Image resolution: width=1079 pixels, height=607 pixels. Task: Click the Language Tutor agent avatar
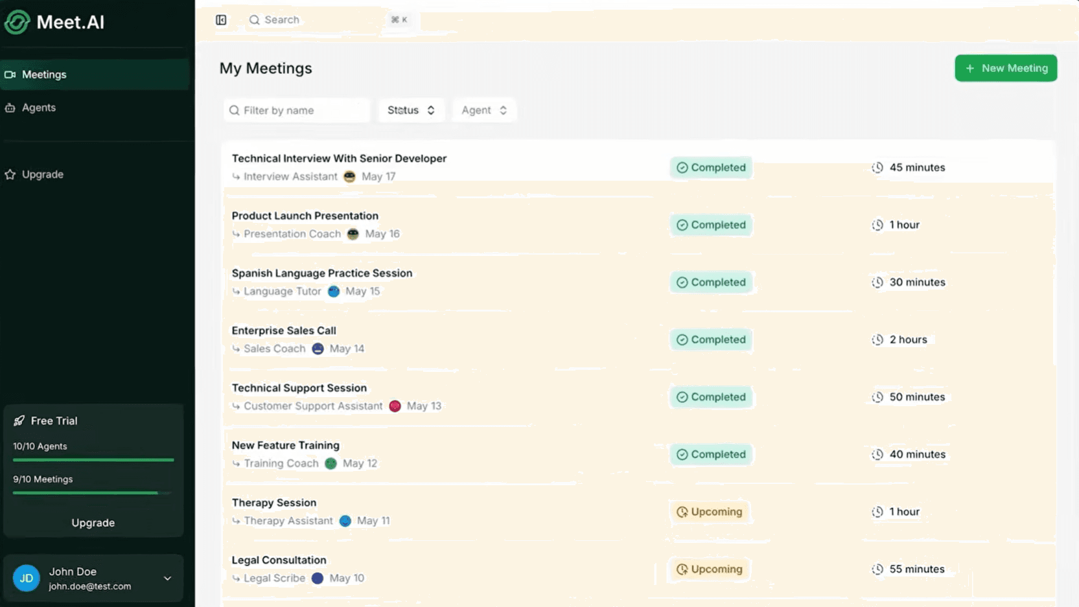(x=334, y=292)
